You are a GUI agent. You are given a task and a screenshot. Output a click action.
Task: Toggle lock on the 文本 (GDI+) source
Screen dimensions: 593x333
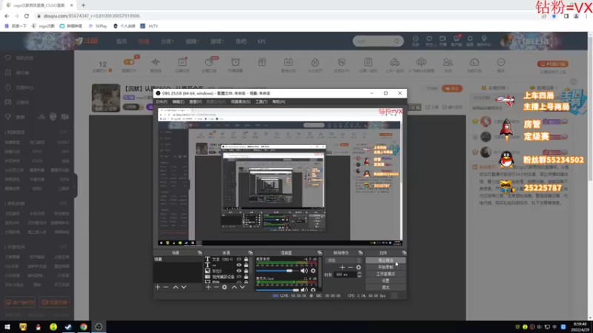click(x=246, y=260)
